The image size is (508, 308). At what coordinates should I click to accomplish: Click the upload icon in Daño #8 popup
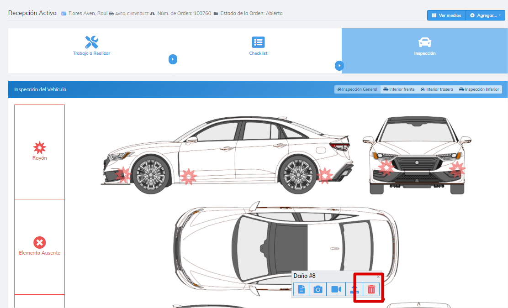point(354,289)
